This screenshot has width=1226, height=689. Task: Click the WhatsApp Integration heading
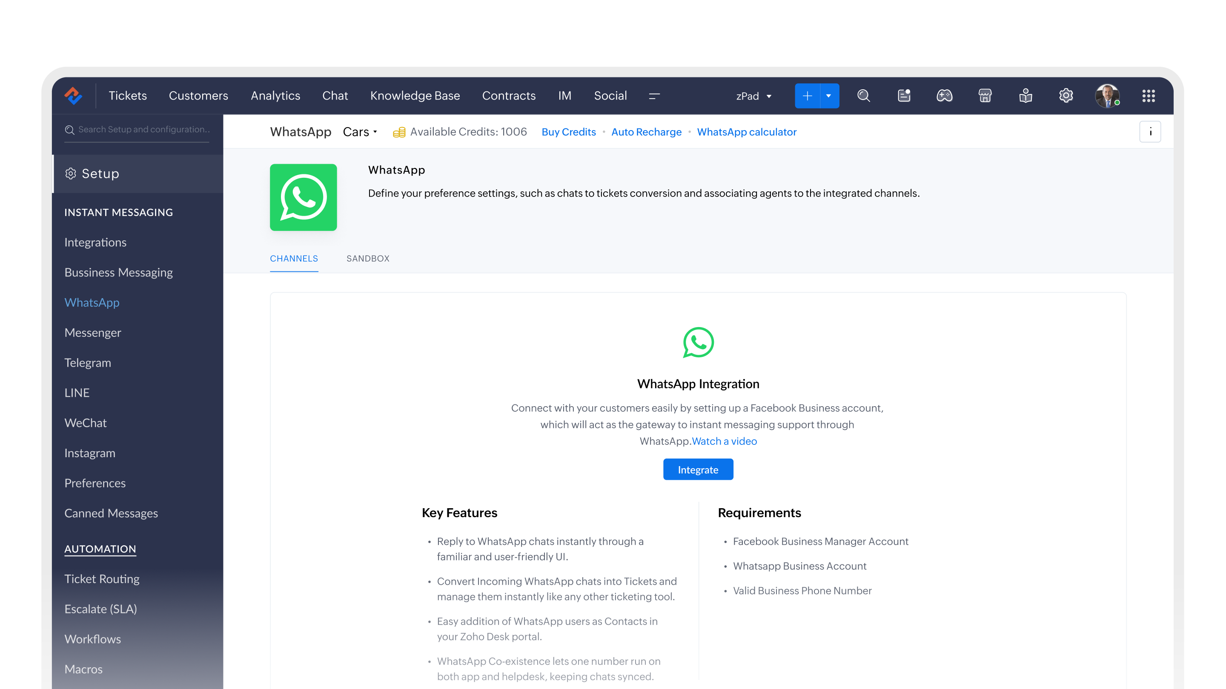(698, 384)
